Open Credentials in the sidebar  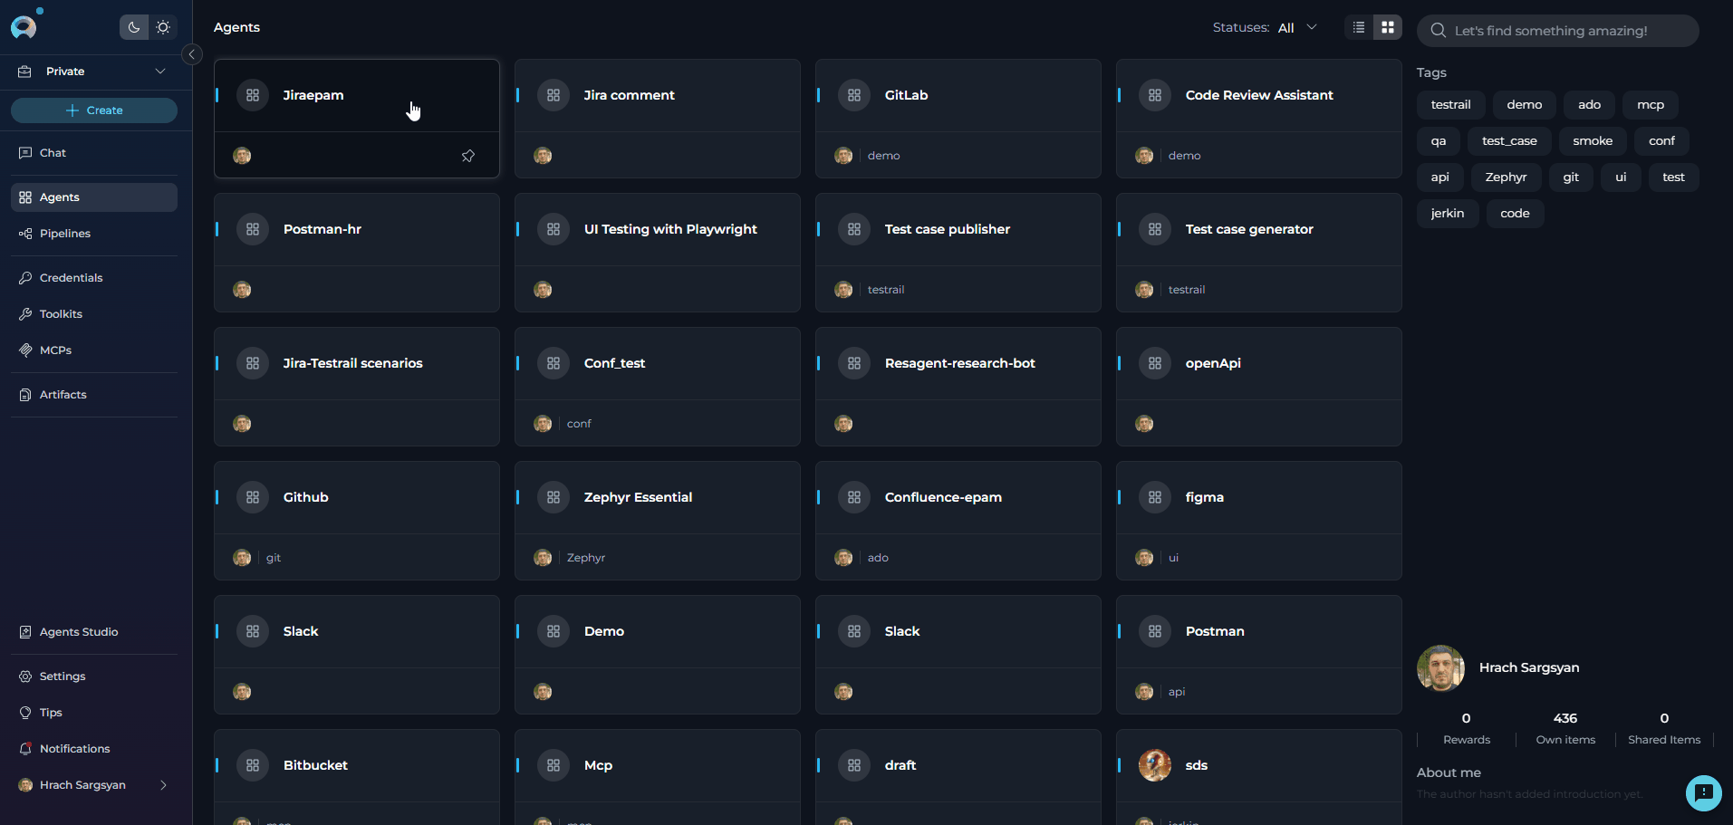pyautogui.click(x=94, y=278)
